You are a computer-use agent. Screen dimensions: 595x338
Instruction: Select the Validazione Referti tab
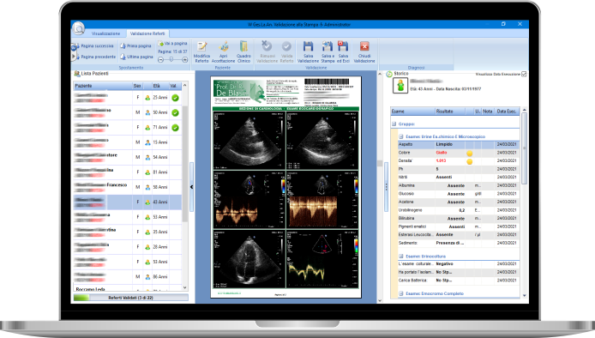coord(147,33)
